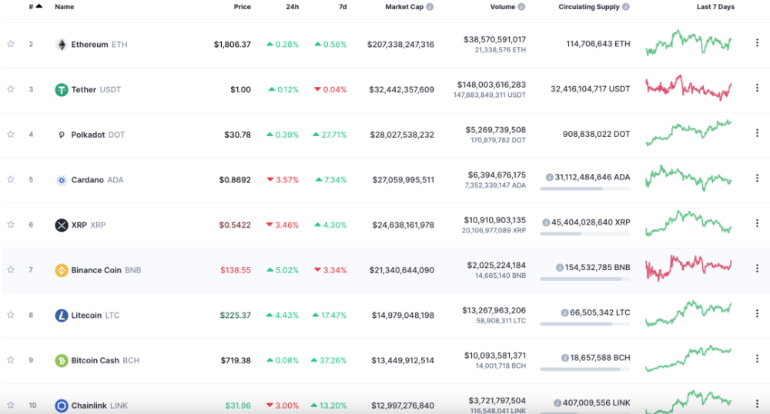
Task: Click the Litecoin logo icon
Action: click(x=62, y=316)
